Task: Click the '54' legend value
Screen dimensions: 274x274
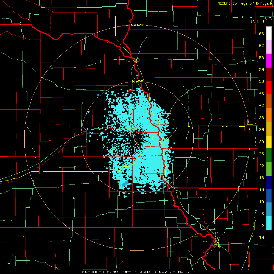Action: (x=262, y=69)
